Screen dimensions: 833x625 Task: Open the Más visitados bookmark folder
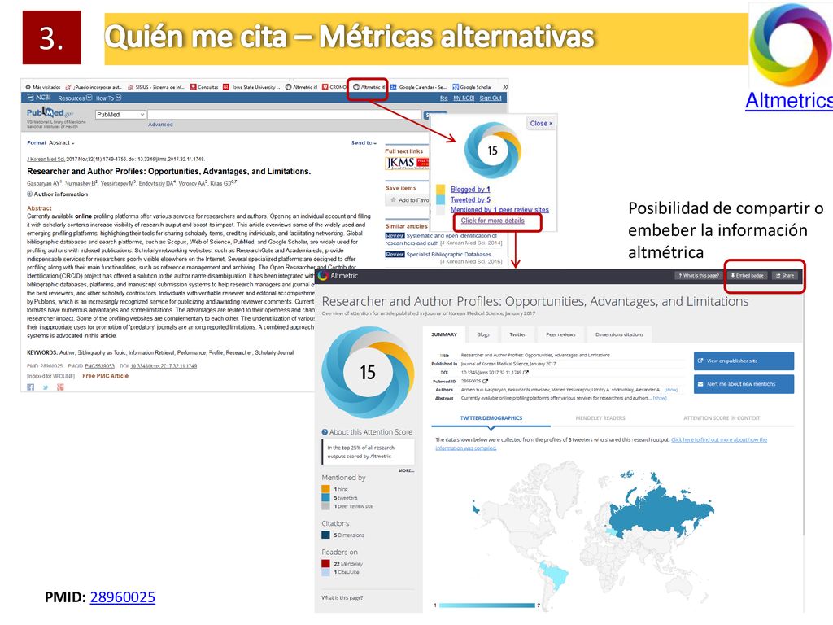43,86
